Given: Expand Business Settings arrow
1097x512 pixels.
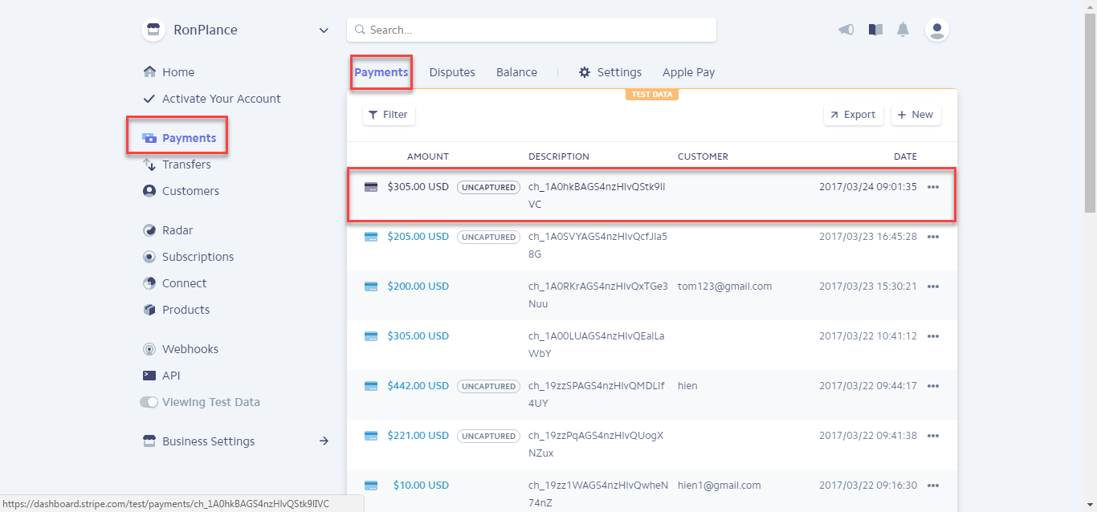Looking at the screenshot, I should [x=324, y=441].
